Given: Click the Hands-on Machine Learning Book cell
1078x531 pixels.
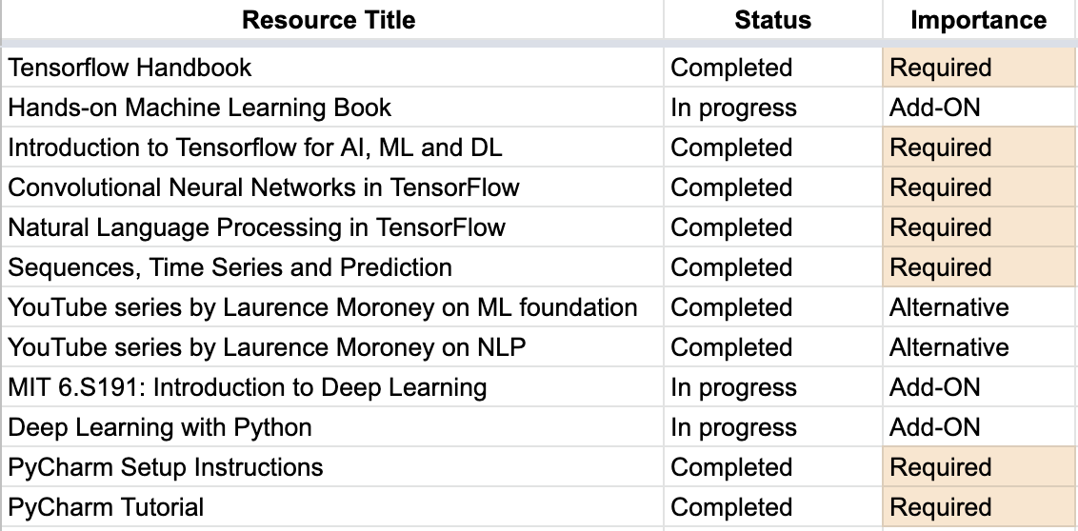Looking at the screenshot, I should click(x=200, y=108).
